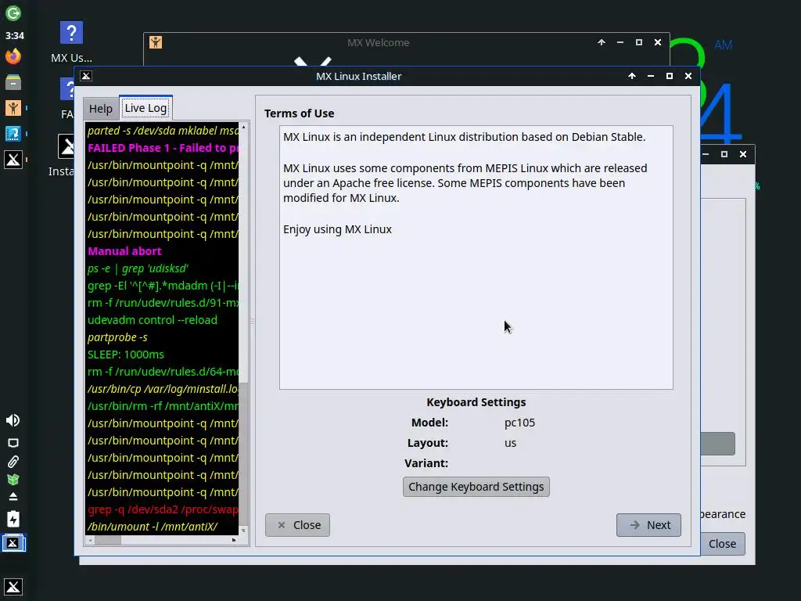Click the workspace pager icon with blue frame
Viewport: 801px width, 601px height.
tap(13, 543)
